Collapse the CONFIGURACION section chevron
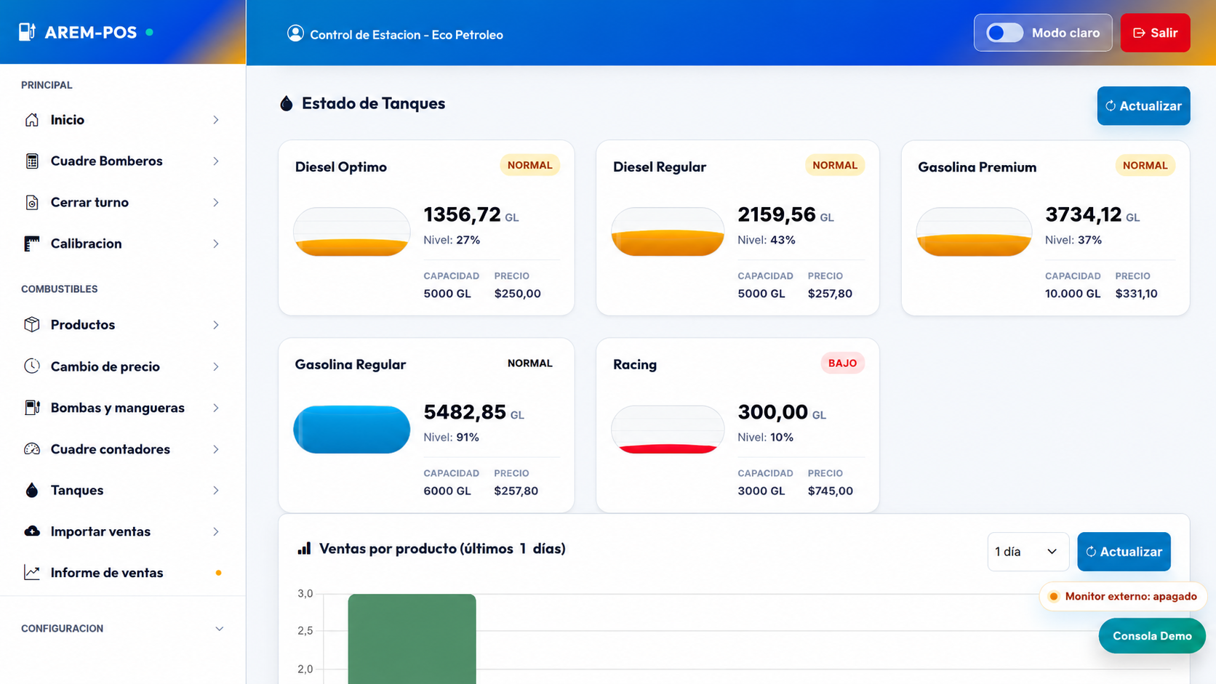This screenshot has width=1216, height=684. point(219,629)
